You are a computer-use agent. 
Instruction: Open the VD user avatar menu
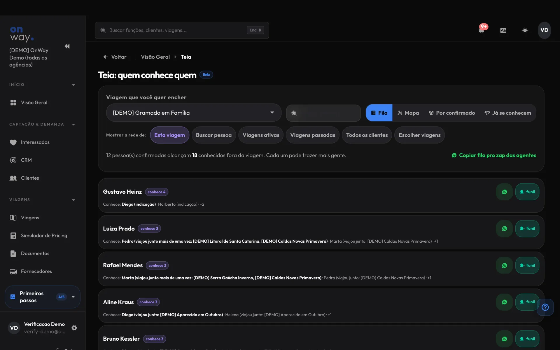(544, 30)
